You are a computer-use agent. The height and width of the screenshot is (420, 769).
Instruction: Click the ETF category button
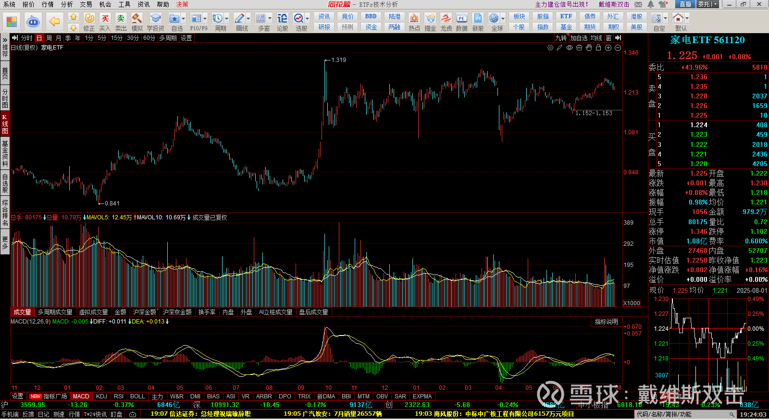pyautogui.click(x=567, y=16)
